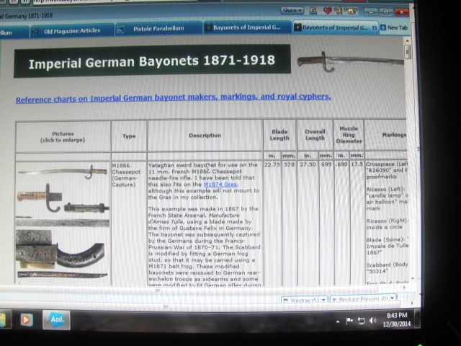Enlarge the top Chassepot bayonet picture
Viewport: 461px width, 346px height.
pyautogui.click(x=63, y=172)
